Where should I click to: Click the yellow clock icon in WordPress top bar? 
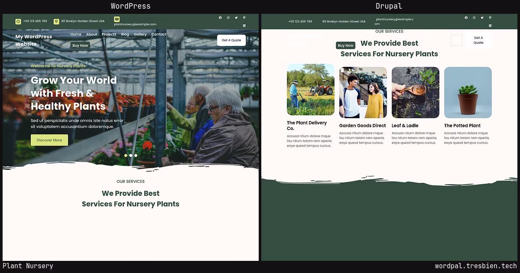click(18, 21)
